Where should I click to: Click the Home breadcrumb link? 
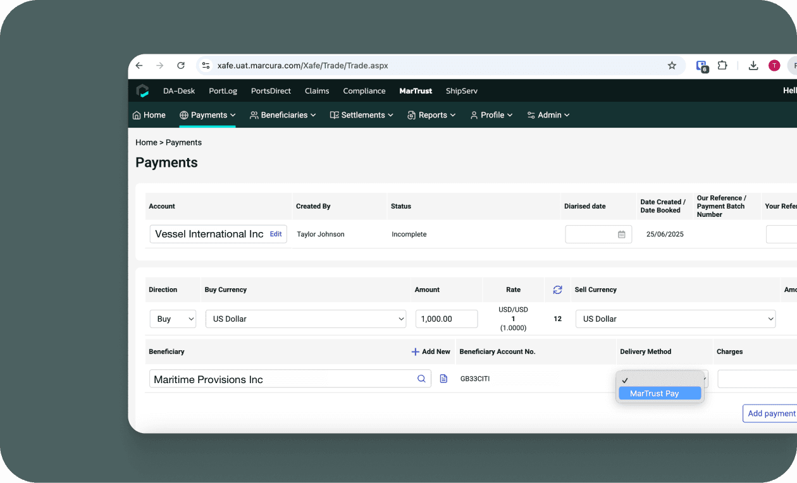[x=146, y=142]
